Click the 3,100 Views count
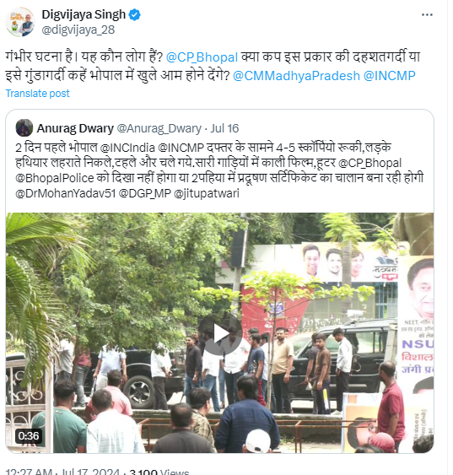 (x=159, y=472)
